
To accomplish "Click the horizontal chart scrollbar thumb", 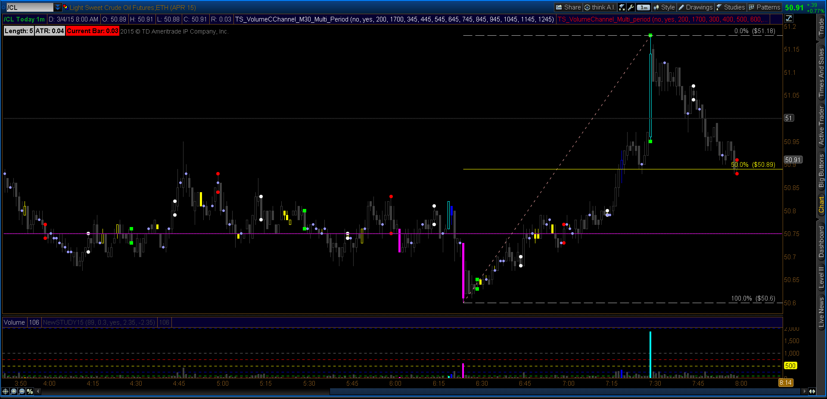I will click(x=565, y=391).
